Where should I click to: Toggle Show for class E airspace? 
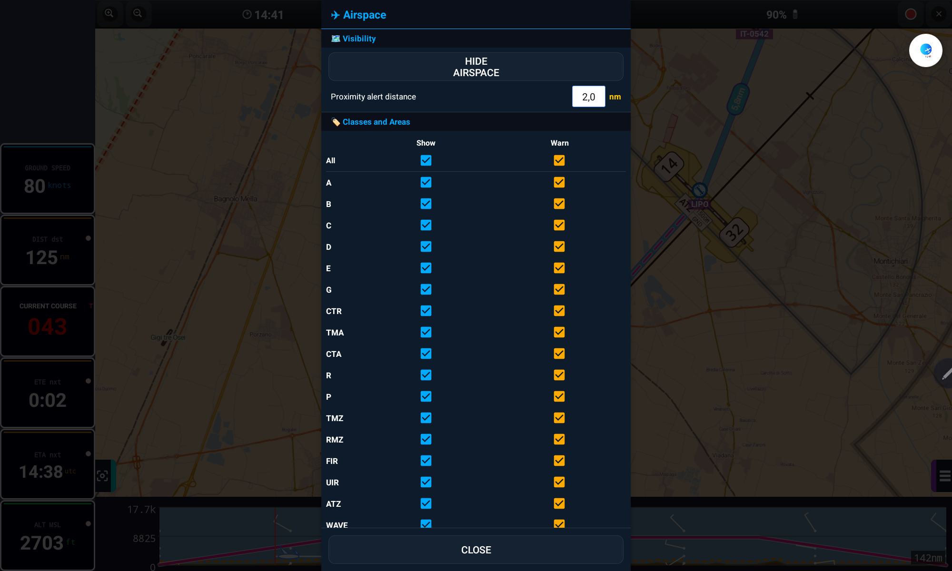(x=426, y=268)
